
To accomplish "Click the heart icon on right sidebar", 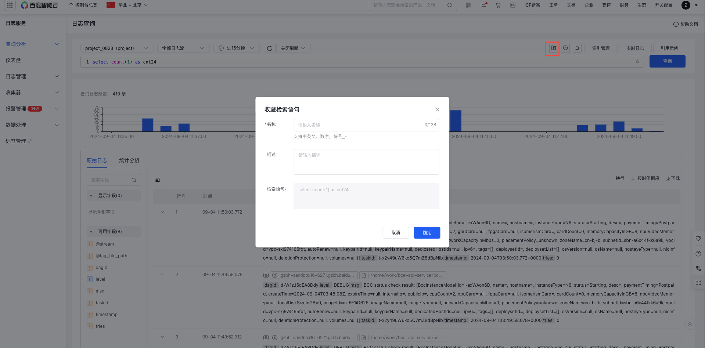I will click(x=698, y=239).
